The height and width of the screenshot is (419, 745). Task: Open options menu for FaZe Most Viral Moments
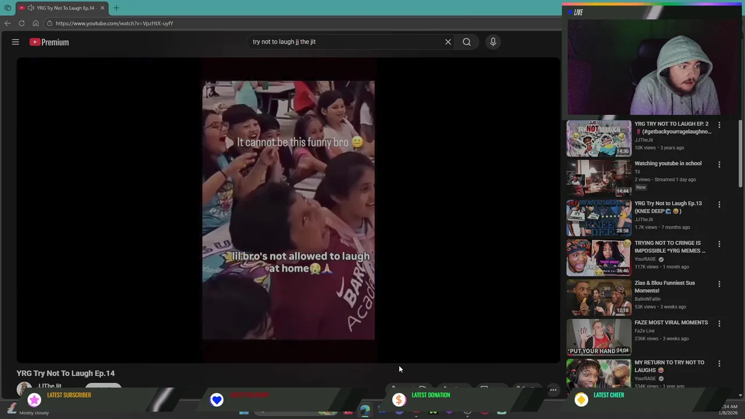719,324
